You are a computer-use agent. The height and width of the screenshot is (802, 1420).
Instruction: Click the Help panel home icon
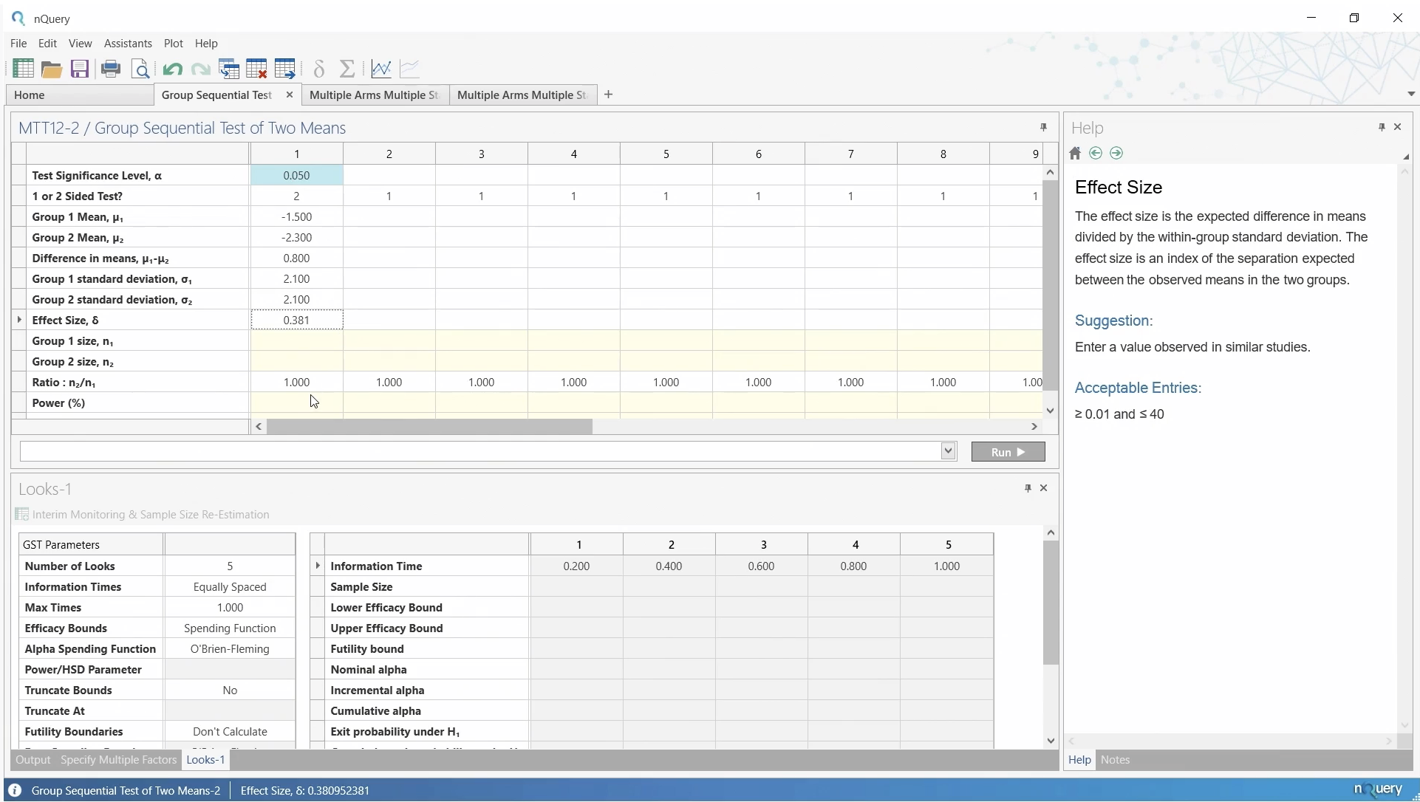[x=1075, y=153]
